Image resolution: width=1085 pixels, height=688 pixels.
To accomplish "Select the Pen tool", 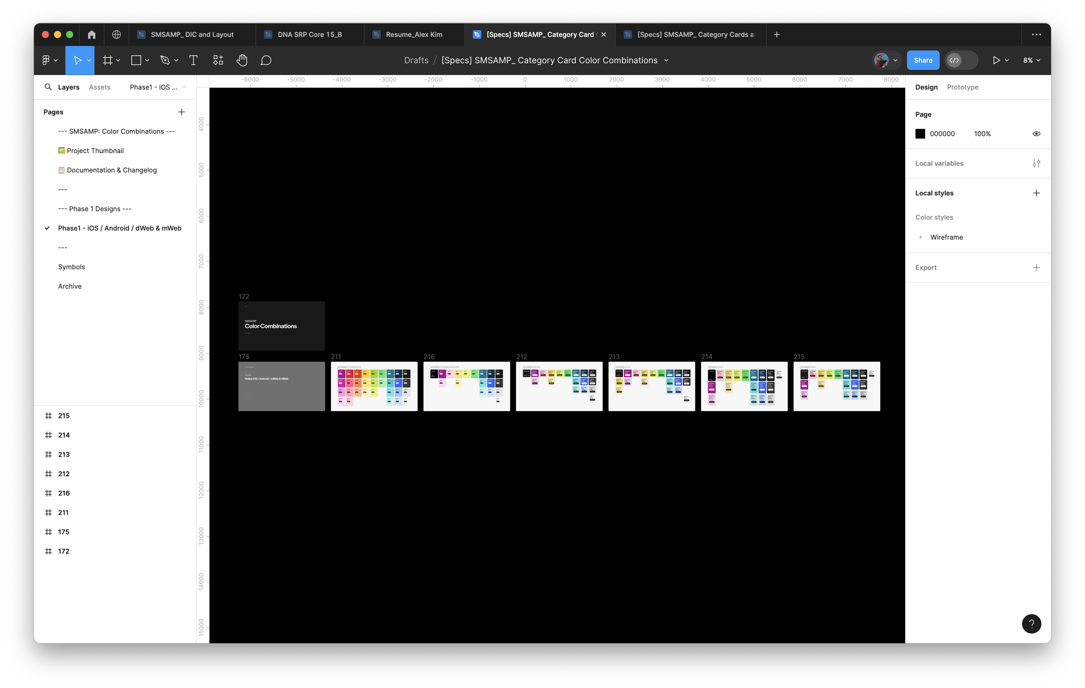I will click(165, 60).
